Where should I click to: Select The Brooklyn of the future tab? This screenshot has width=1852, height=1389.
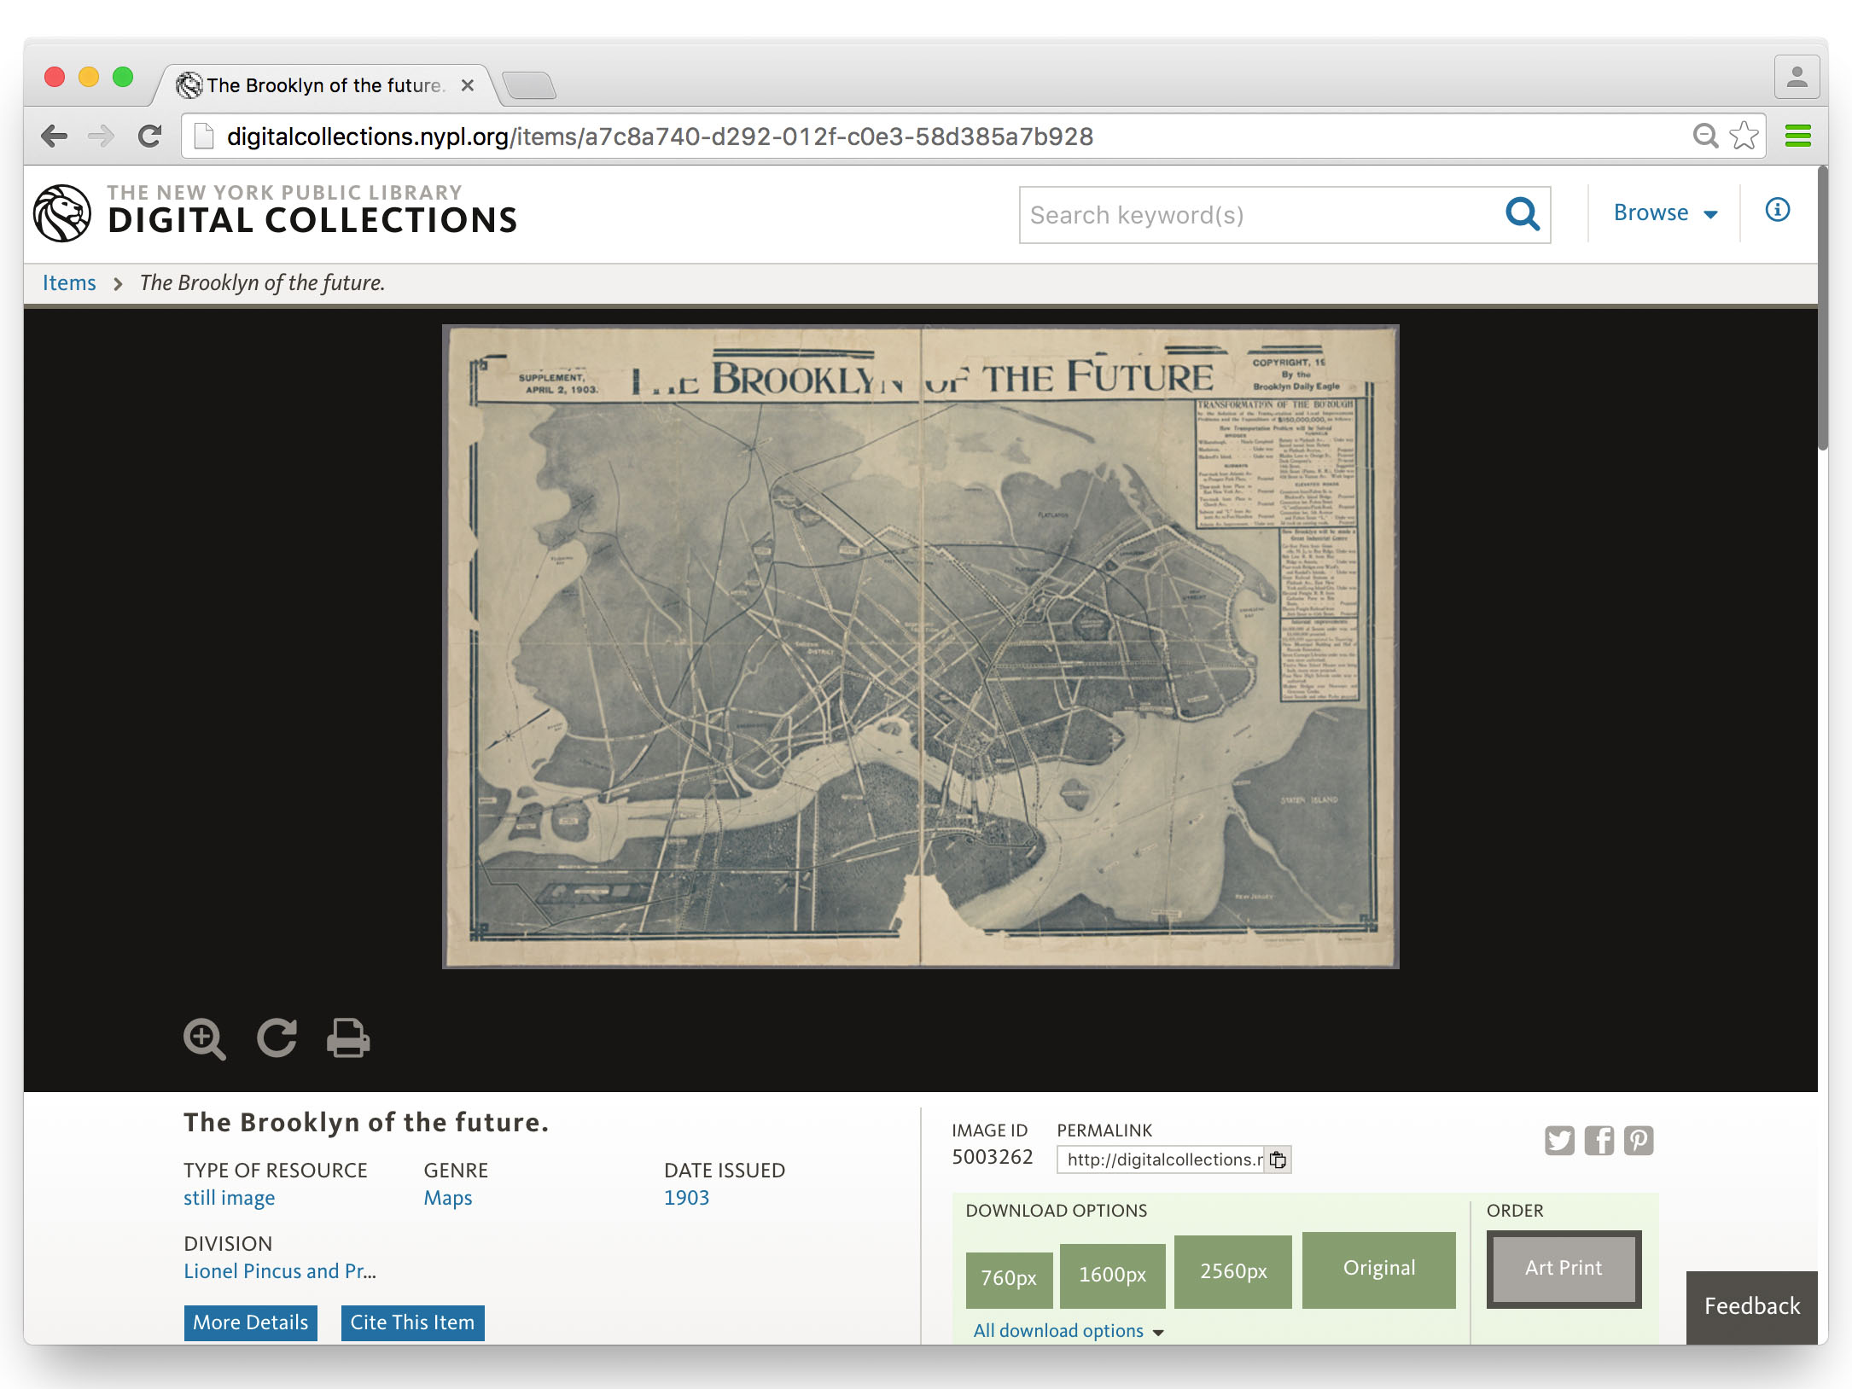pos(324,85)
